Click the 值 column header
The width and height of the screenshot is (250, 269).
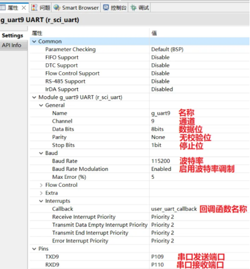point(154,33)
